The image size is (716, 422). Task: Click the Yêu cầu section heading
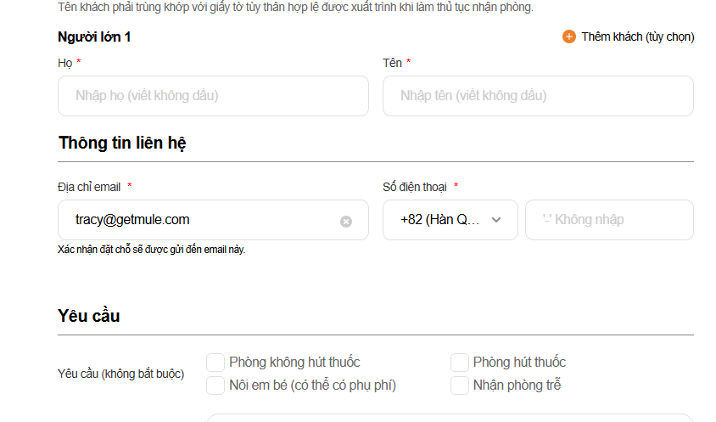coord(89,316)
